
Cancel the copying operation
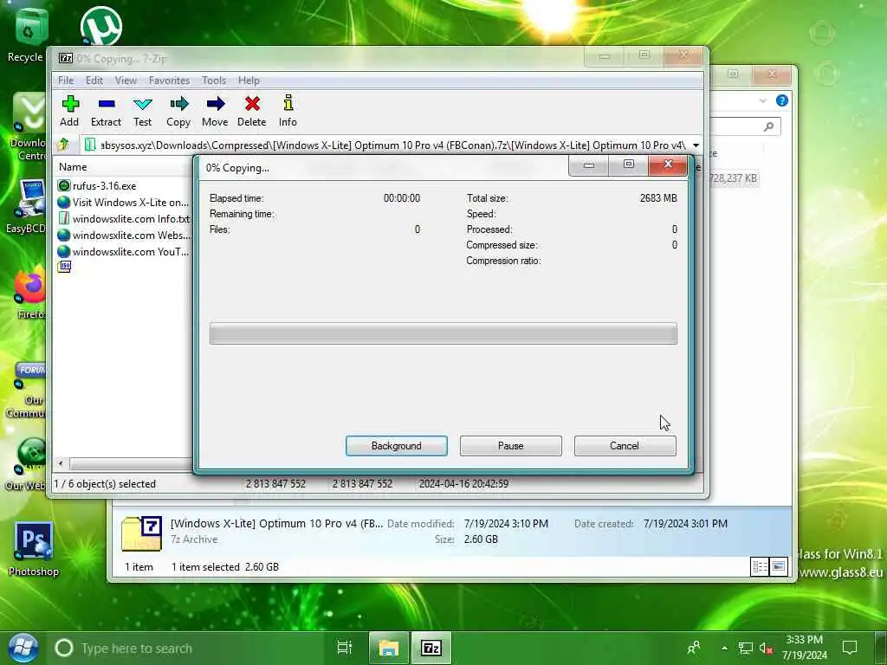625,446
